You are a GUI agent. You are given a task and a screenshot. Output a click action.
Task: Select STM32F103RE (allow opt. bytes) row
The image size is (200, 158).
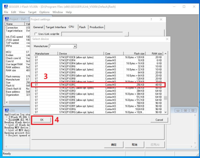(98, 100)
